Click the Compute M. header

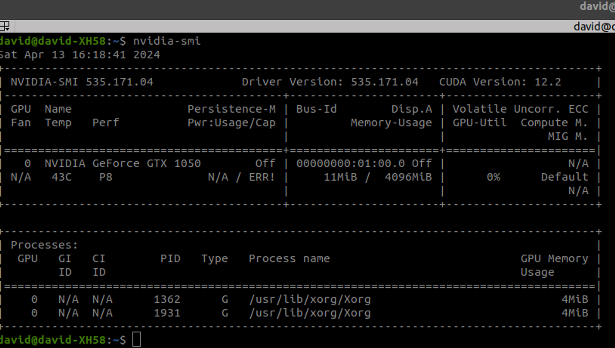coord(555,123)
